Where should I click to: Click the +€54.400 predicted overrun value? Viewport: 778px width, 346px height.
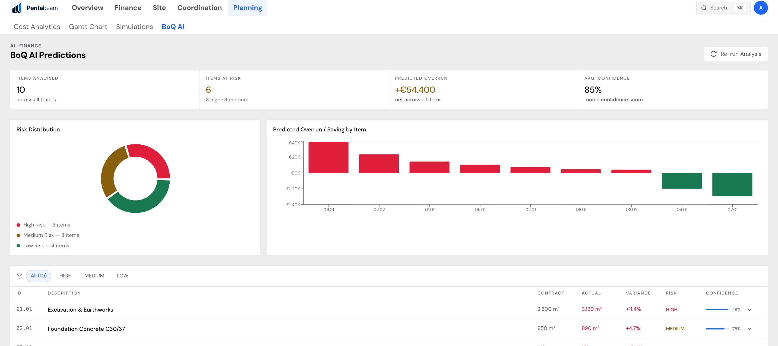(415, 90)
